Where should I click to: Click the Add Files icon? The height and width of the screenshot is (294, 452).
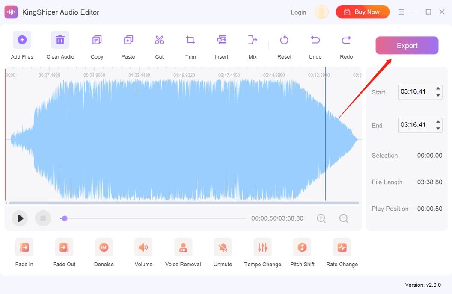pos(22,40)
